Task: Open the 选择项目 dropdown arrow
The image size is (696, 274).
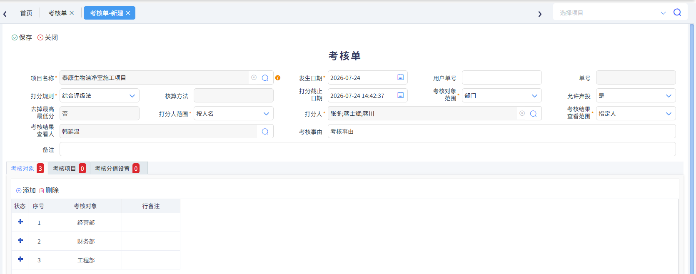Action: 663,13
